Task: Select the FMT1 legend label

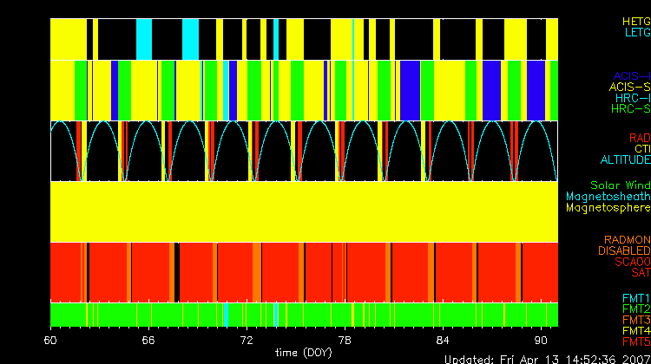Action: pyautogui.click(x=635, y=297)
